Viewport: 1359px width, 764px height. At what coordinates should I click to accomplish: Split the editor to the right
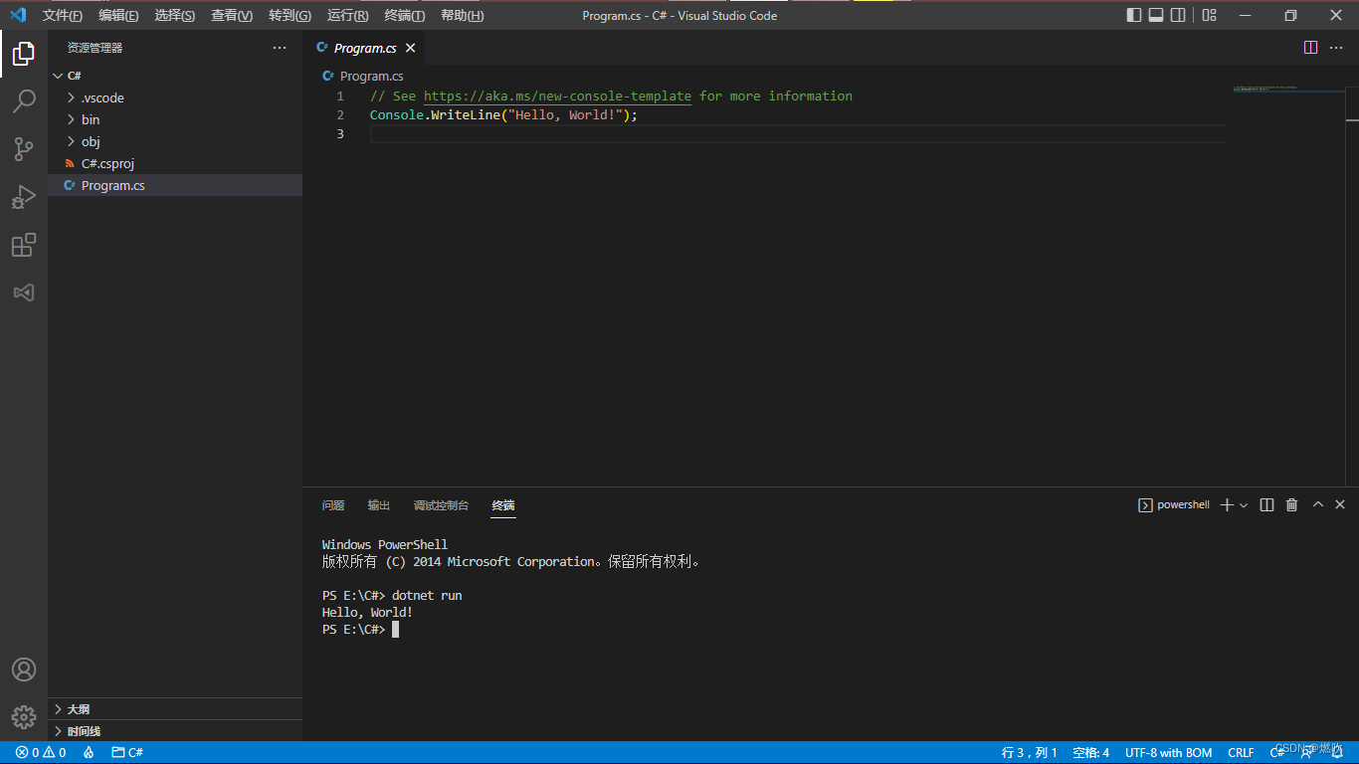[1310, 48]
